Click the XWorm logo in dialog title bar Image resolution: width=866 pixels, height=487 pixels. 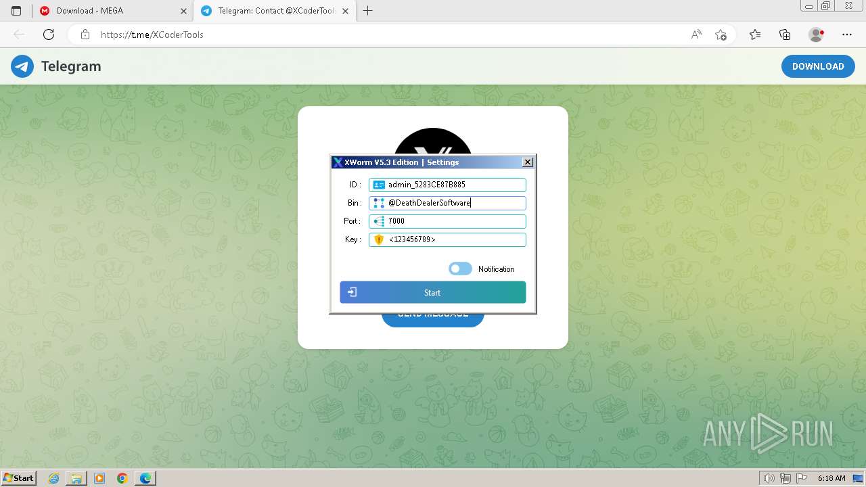pyautogui.click(x=338, y=162)
